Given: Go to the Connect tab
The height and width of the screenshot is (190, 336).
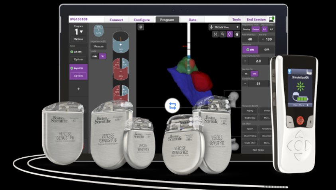Looking at the screenshot, I should [x=116, y=20].
